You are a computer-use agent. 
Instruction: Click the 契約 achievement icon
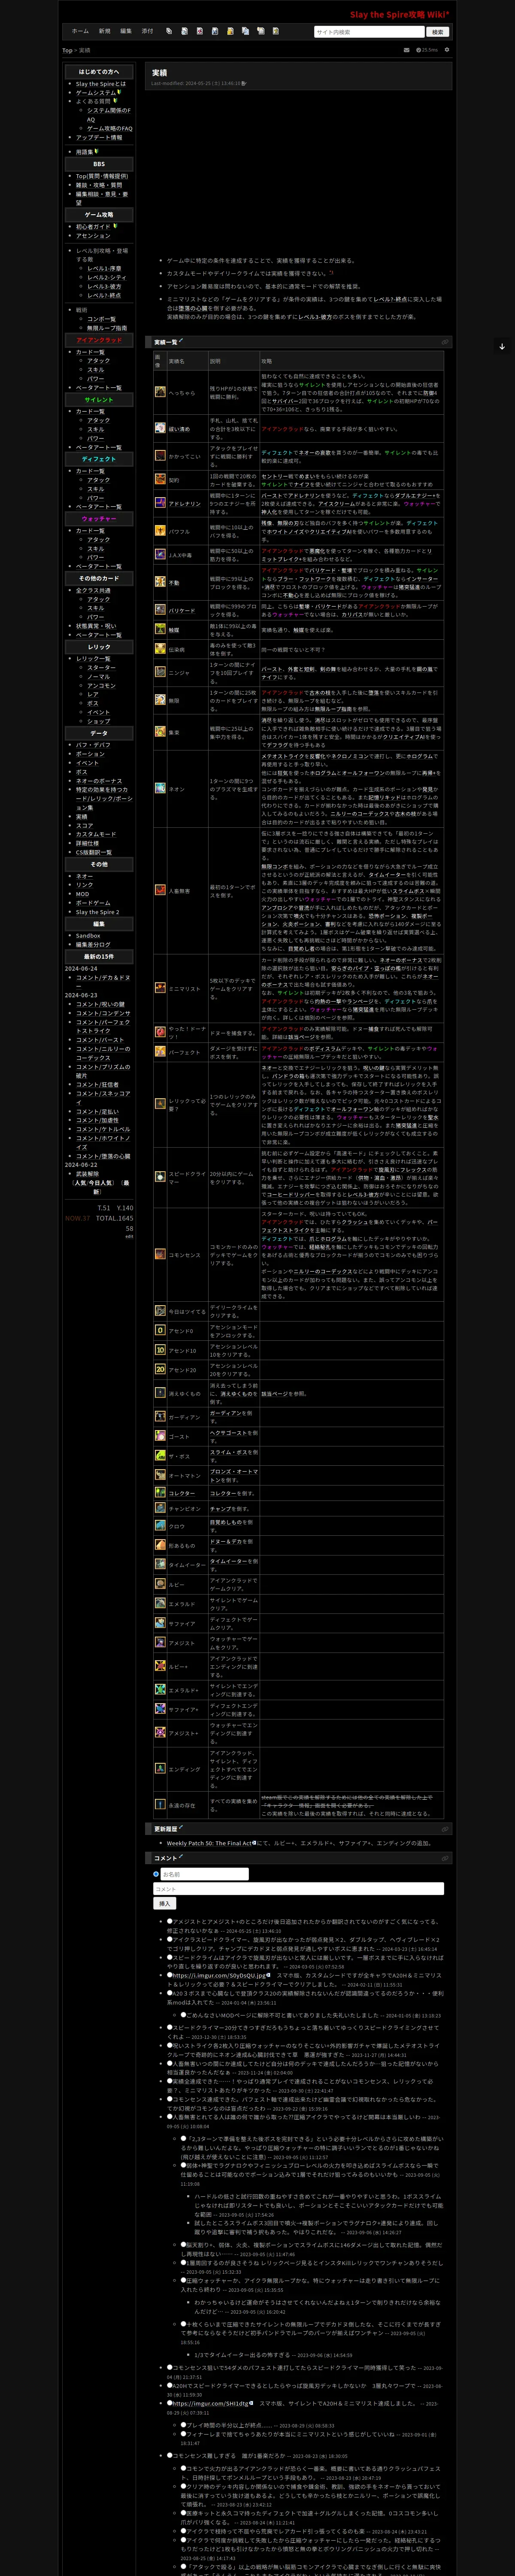[x=160, y=479]
